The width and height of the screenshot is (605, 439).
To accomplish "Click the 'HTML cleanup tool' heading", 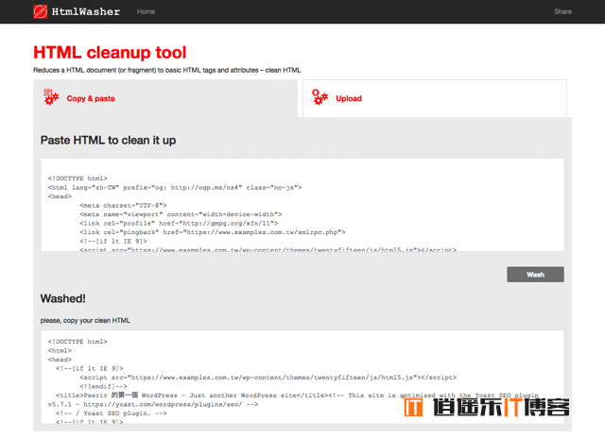I will pyautogui.click(x=110, y=53).
